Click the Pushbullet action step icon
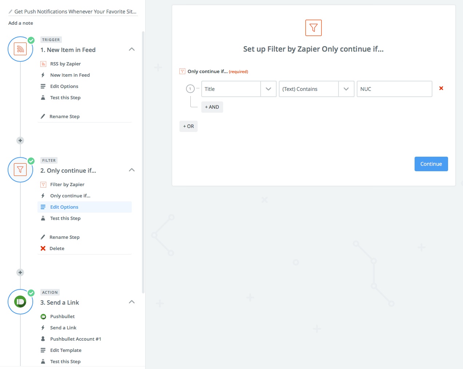463x369 pixels. pyautogui.click(x=20, y=302)
